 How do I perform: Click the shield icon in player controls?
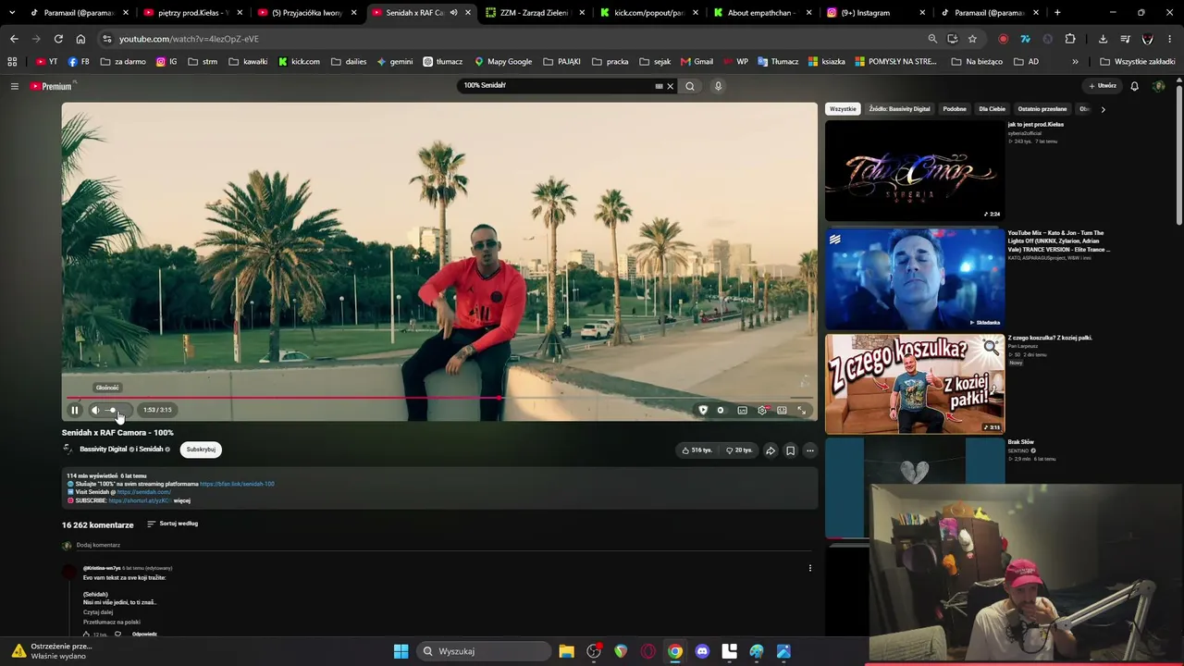click(703, 410)
